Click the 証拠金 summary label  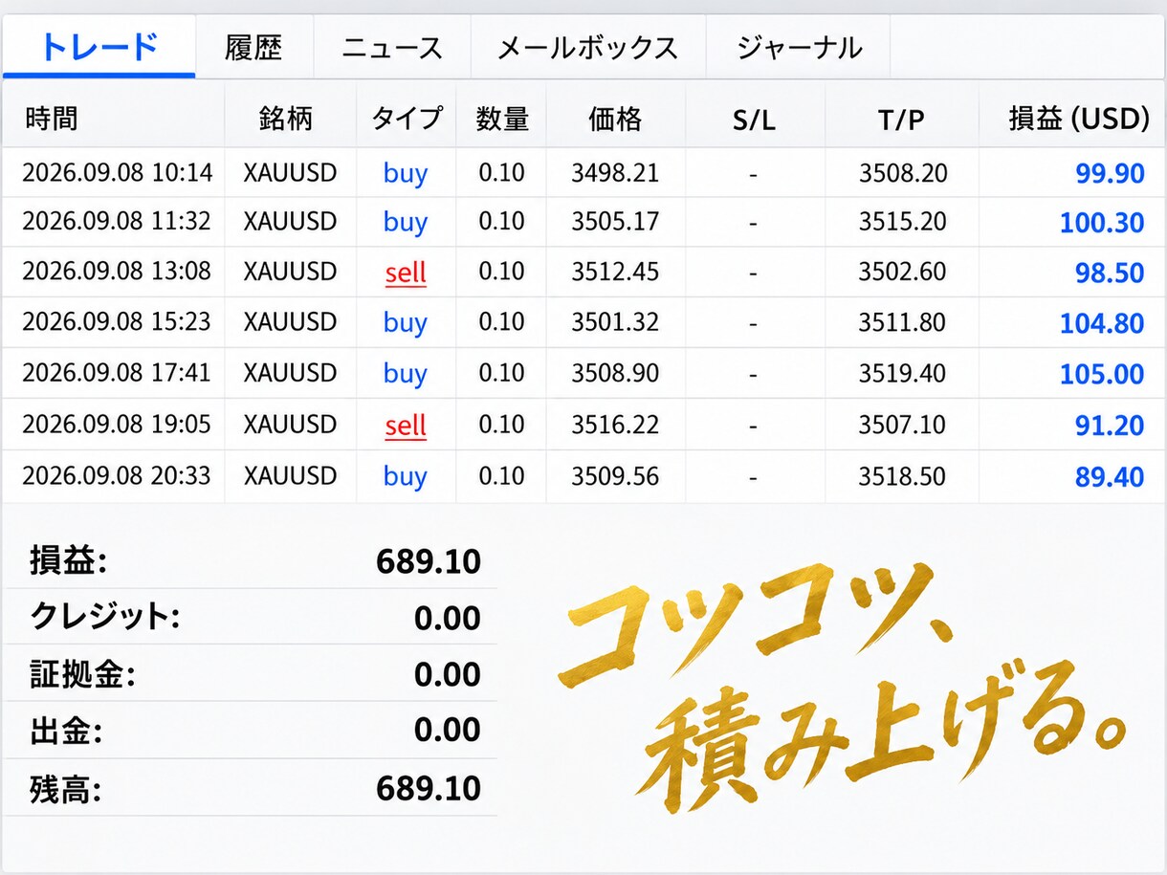82,674
